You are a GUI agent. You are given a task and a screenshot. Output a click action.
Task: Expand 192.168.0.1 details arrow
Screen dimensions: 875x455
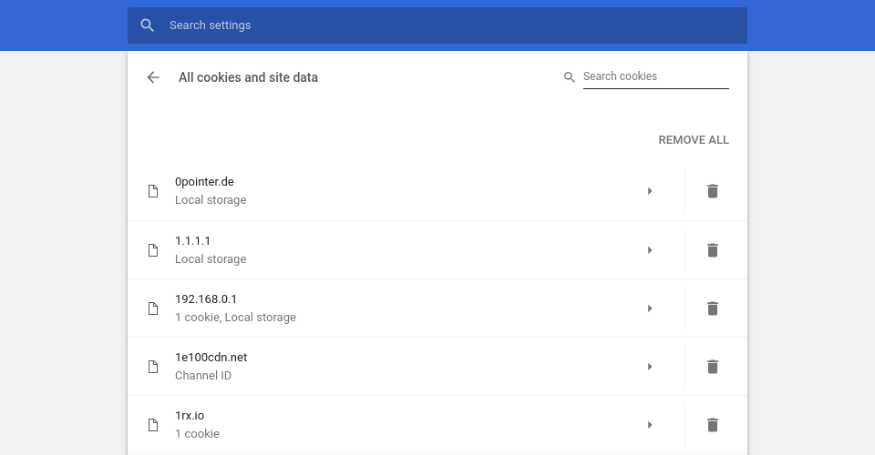[x=650, y=308]
